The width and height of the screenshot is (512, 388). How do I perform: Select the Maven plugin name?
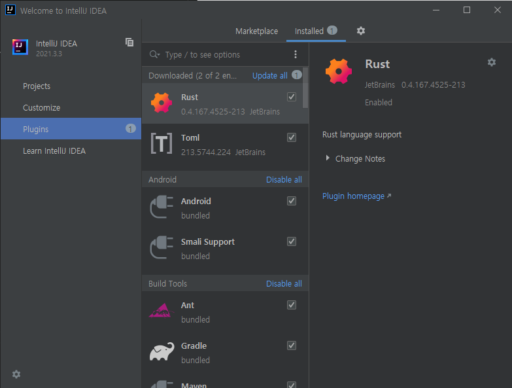tap(194, 385)
